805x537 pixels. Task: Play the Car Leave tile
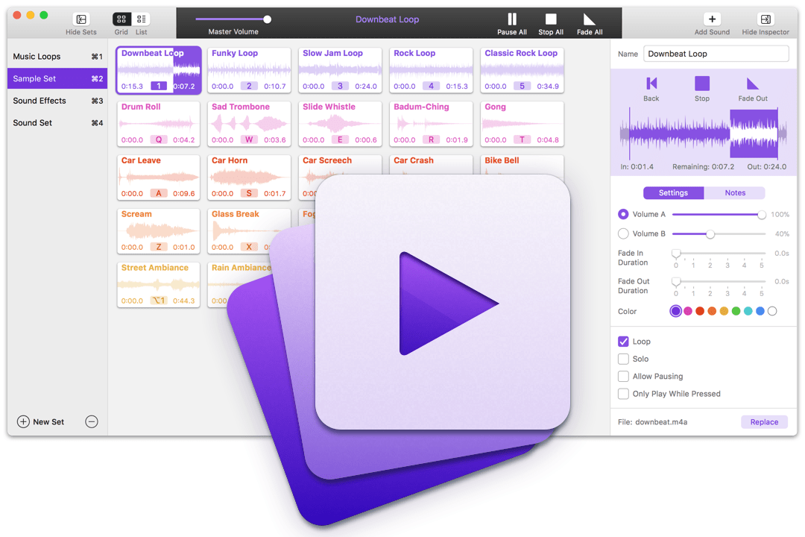click(159, 178)
